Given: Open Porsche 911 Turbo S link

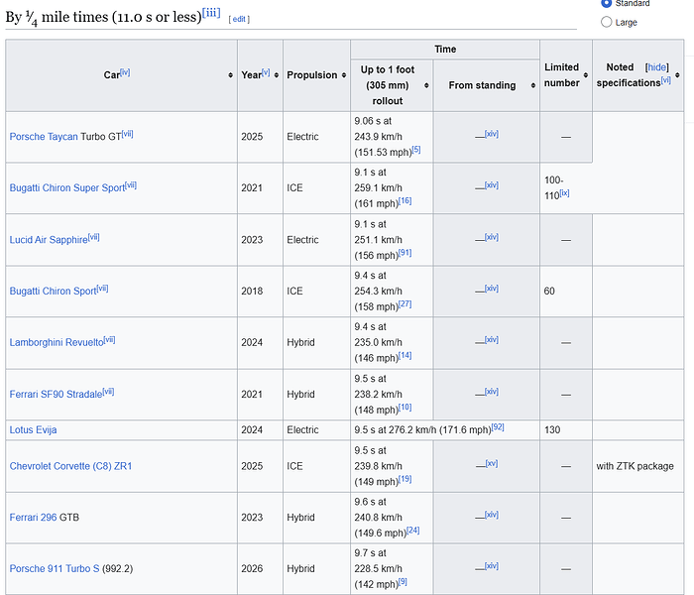Looking at the screenshot, I should pos(55,568).
